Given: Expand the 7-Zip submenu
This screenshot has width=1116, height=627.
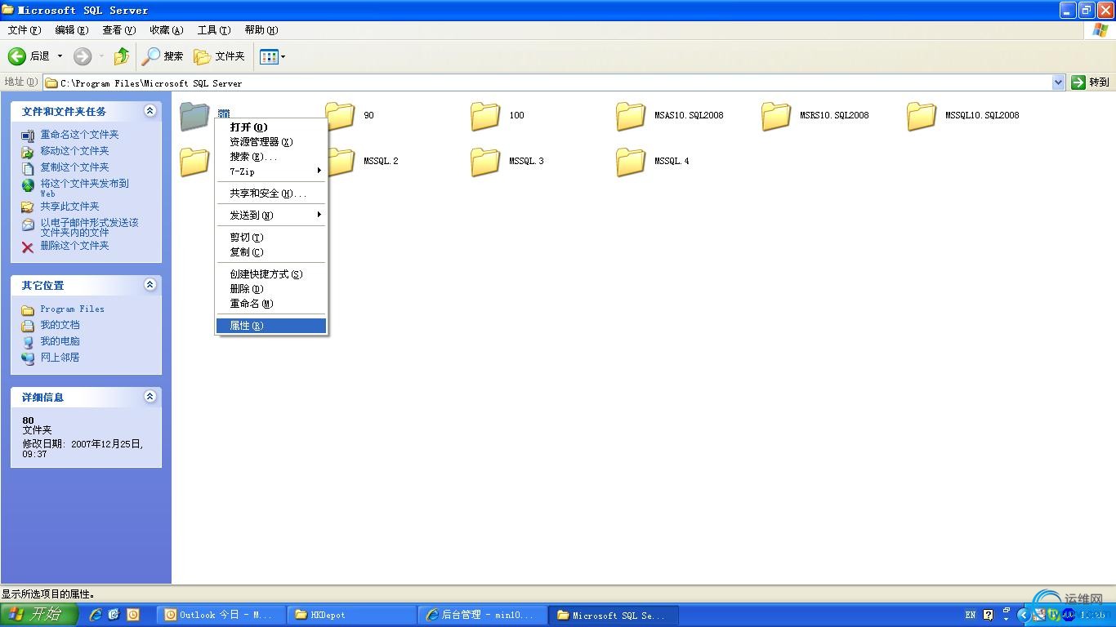Looking at the screenshot, I should click(x=271, y=171).
